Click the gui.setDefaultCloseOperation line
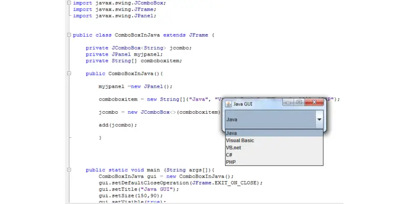This screenshot has height=204, width=409. 180,183
